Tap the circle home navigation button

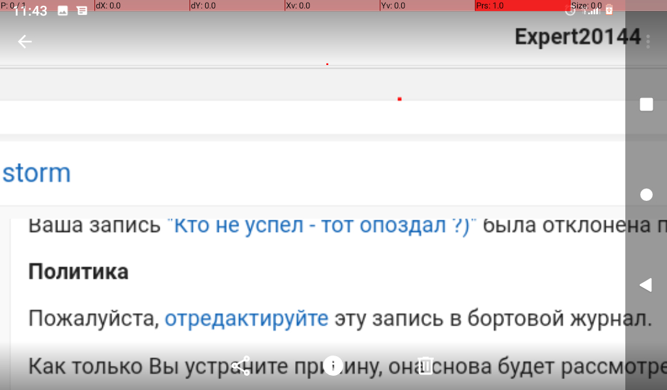click(646, 195)
